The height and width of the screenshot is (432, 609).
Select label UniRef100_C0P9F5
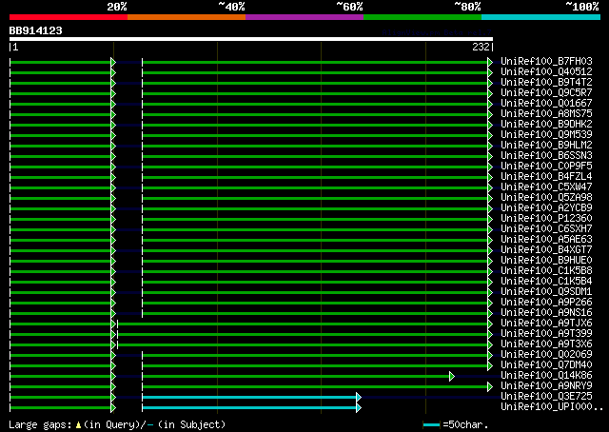click(546, 166)
